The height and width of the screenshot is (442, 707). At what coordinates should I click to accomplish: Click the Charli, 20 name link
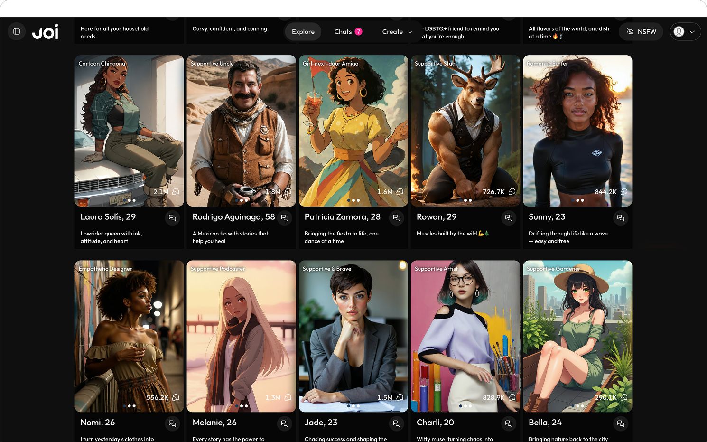(435, 423)
